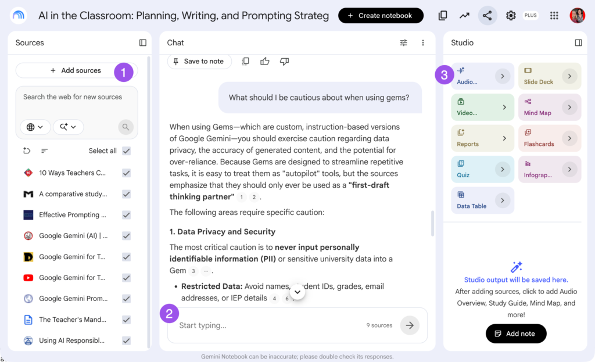Expand Audio Overview options chevron
The height and width of the screenshot is (362, 595).
[x=503, y=76]
